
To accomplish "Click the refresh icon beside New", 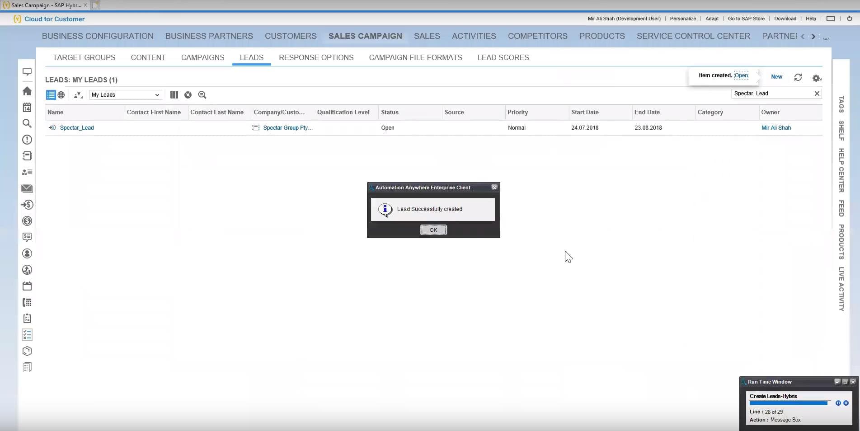I will [798, 77].
